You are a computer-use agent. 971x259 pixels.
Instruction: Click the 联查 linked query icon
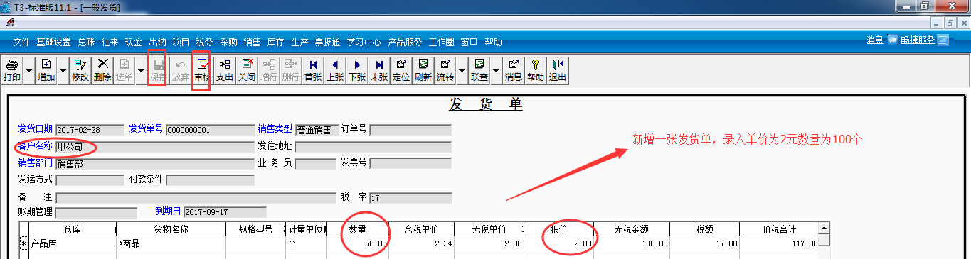(x=479, y=70)
